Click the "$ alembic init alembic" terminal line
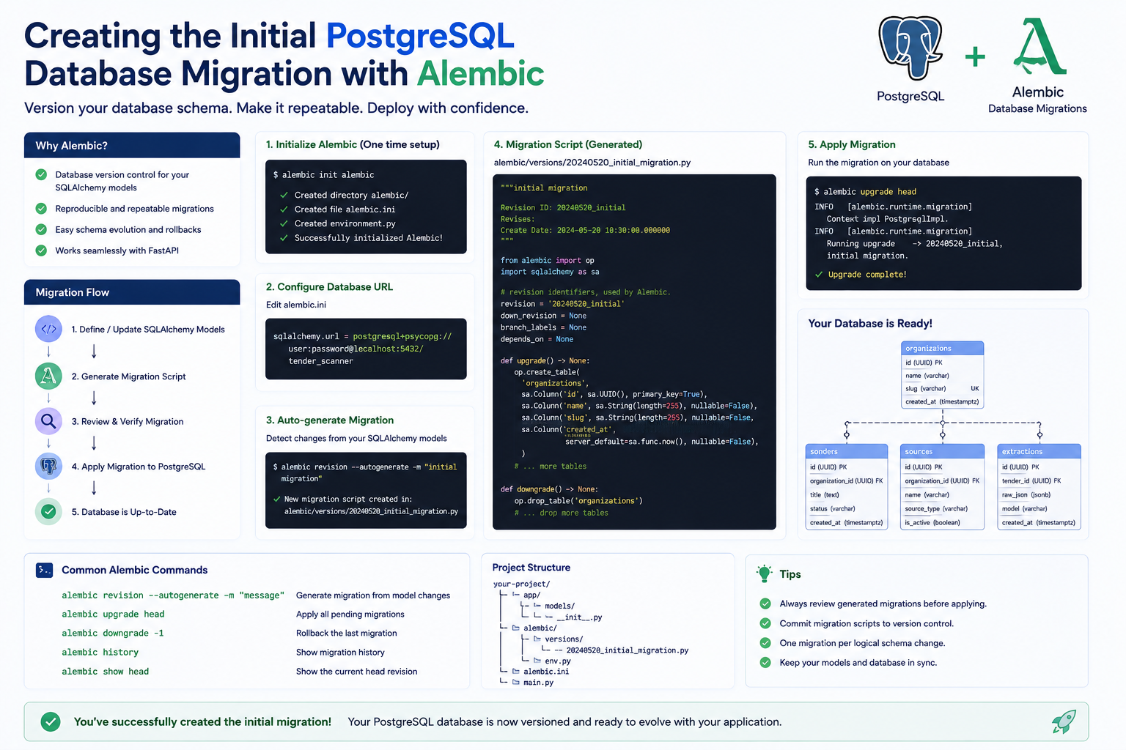The height and width of the screenshot is (750, 1126). [x=323, y=175]
